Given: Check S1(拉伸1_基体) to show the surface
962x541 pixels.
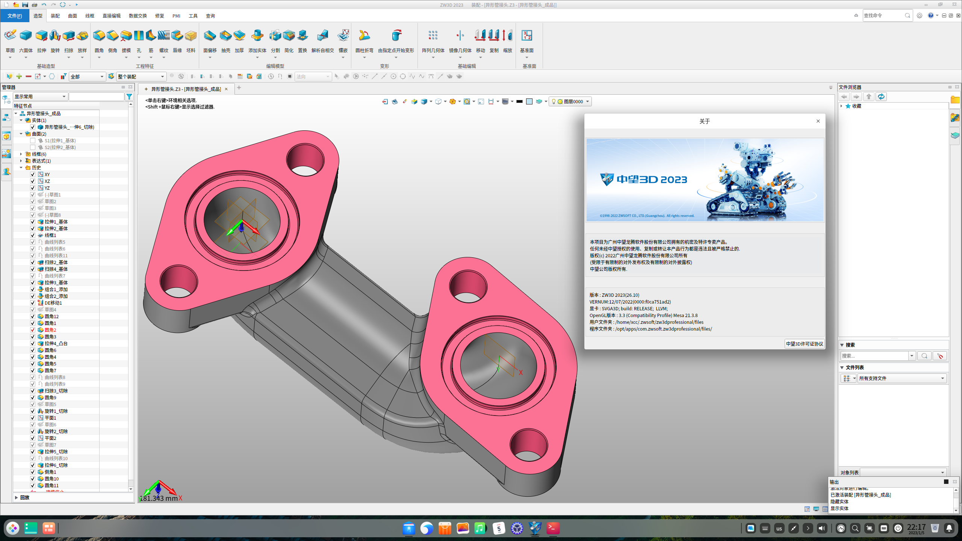Looking at the screenshot, I should [x=33, y=140].
